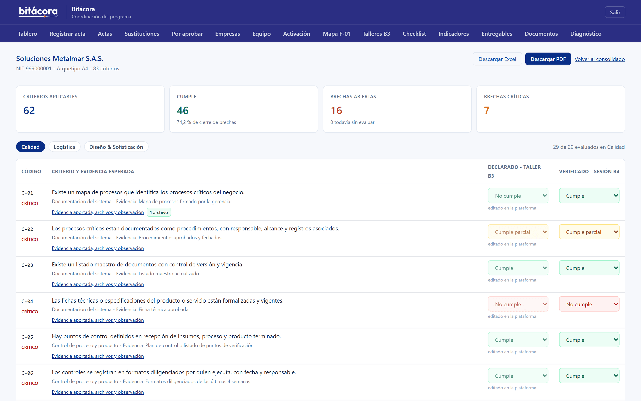Open C-04 declarado No cumple dropdown

518,304
